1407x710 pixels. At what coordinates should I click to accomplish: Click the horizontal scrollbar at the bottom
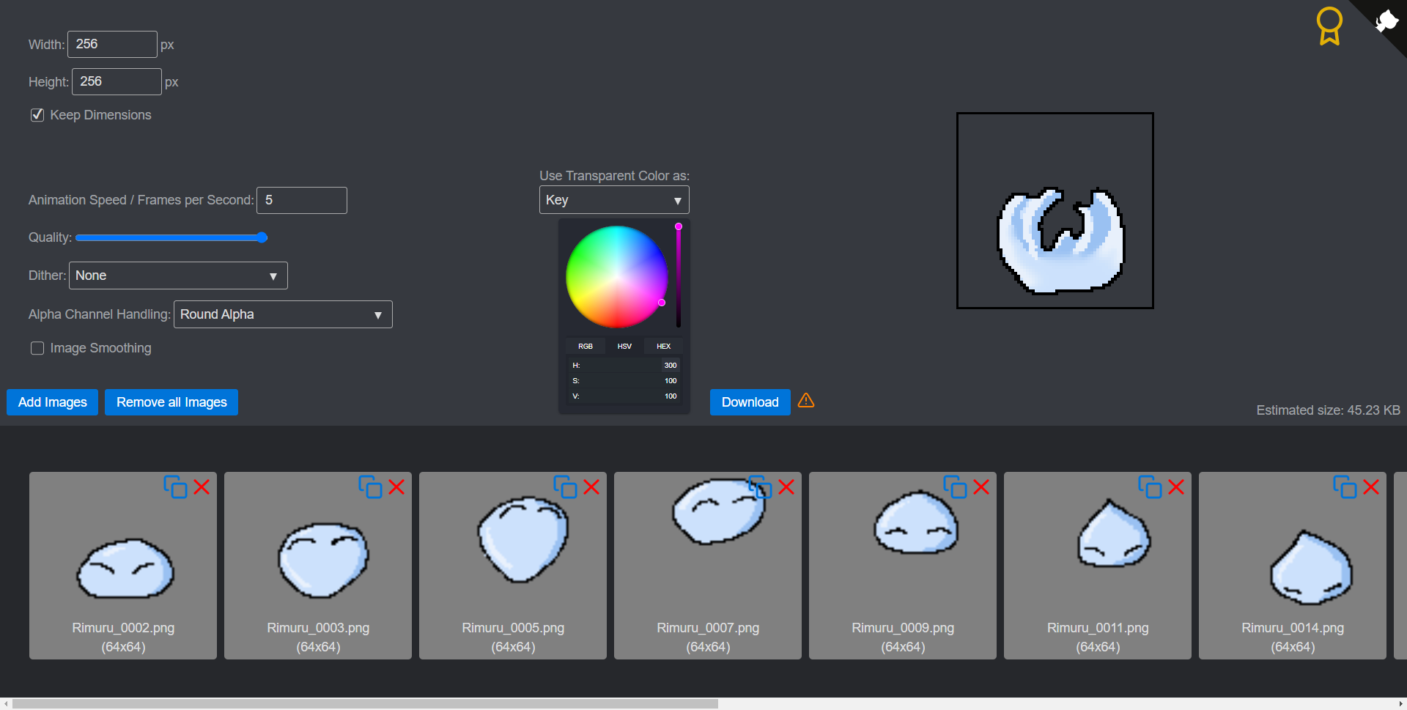pyautogui.click(x=365, y=703)
